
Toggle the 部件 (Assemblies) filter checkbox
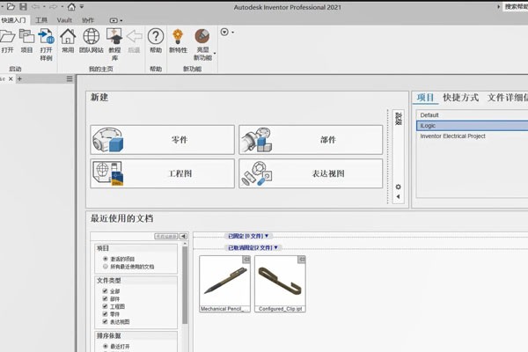(x=105, y=298)
